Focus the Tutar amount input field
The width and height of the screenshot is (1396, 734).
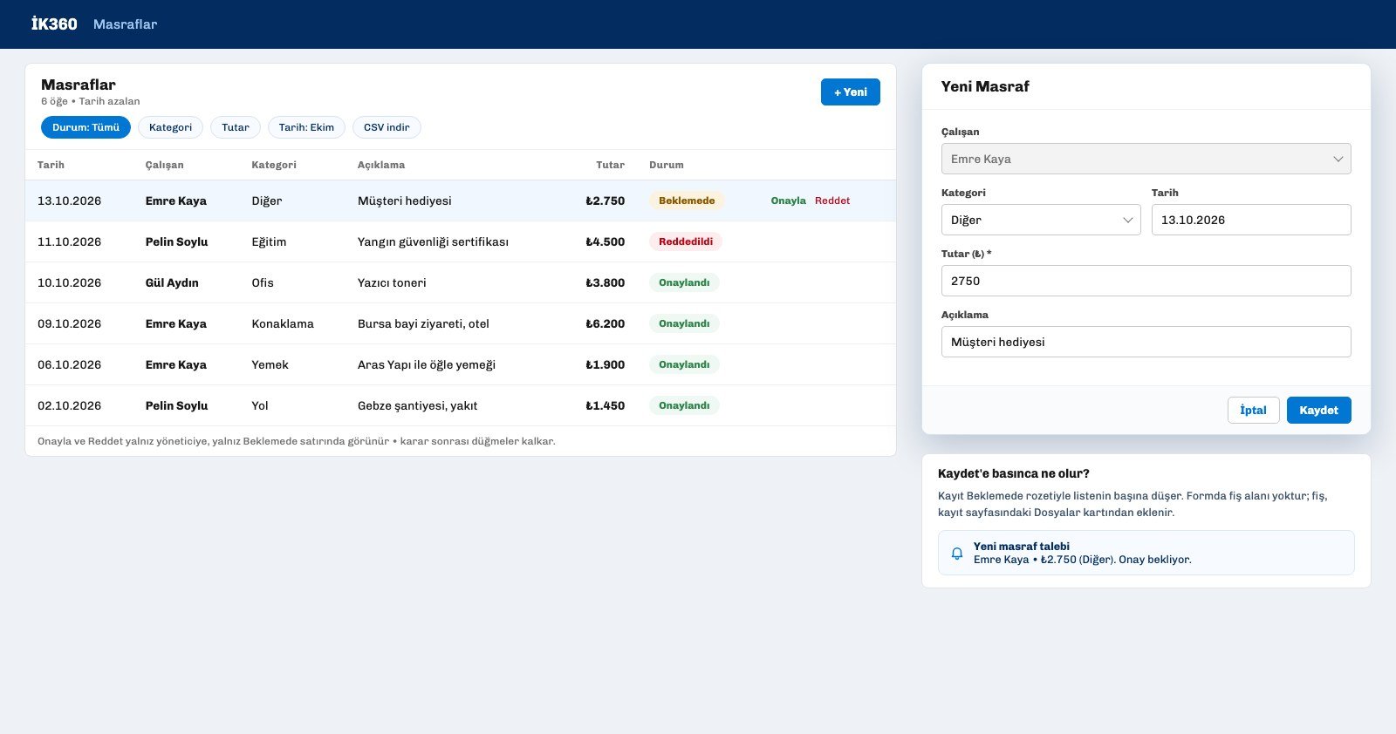(x=1146, y=281)
